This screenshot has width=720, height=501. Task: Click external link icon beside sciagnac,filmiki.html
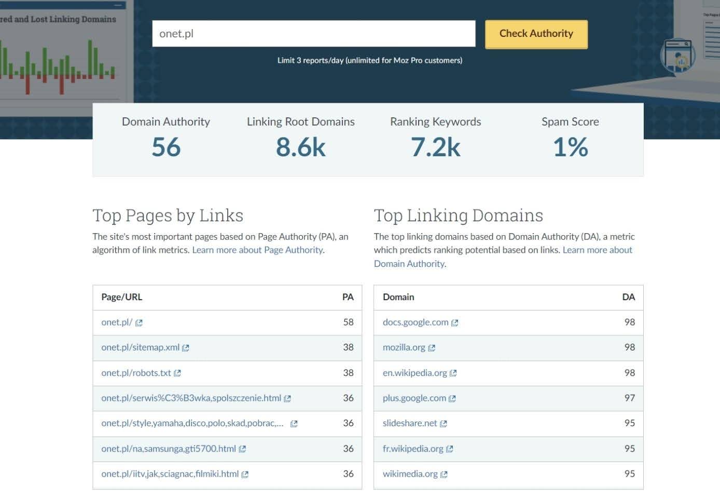(245, 475)
